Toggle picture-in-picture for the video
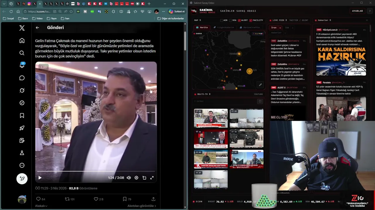The image size is (375, 210). pos(144,178)
